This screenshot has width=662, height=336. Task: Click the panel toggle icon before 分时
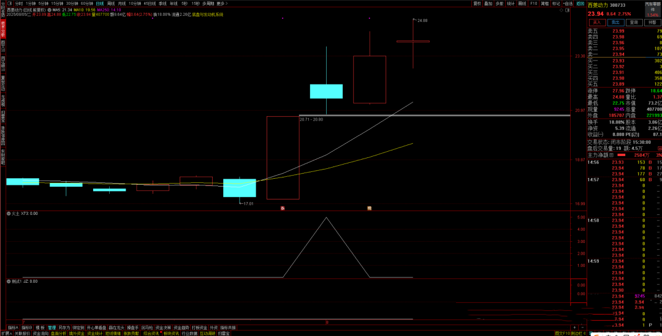(9, 4)
